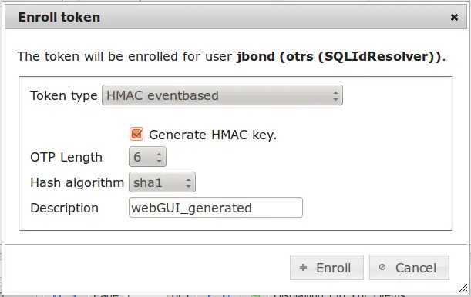471x297 pixels.
Task: Expand the Hash algorithm sha1 dropdown
Action: 162,182
